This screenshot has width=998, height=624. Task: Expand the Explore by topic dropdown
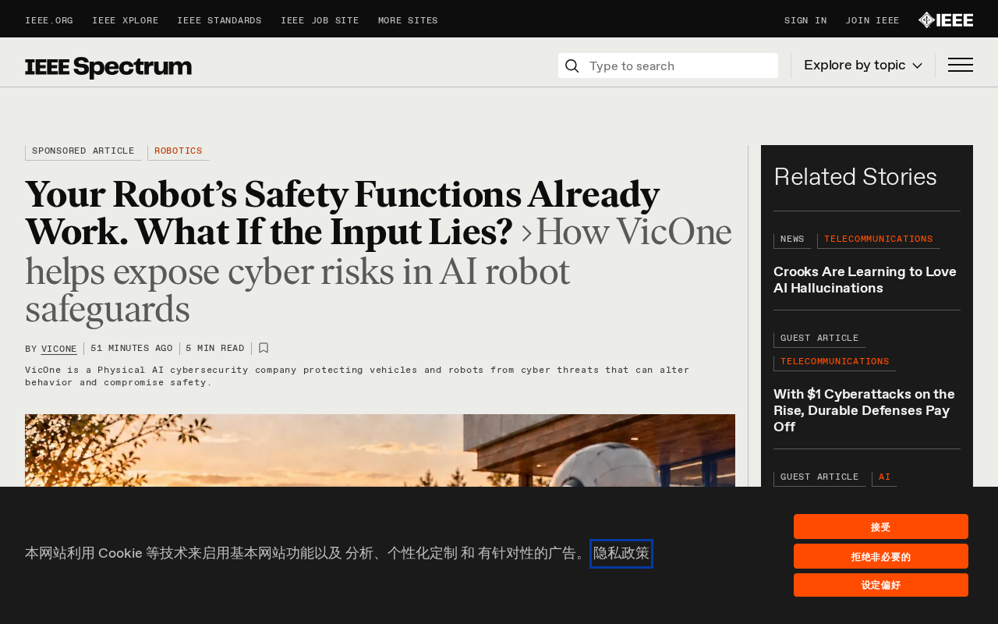tap(863, 66)
